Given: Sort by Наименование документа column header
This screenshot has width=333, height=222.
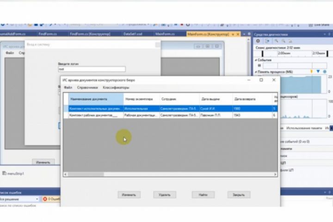Looking at the screenshot, I should pyautogui.click(x=96, y=99).
